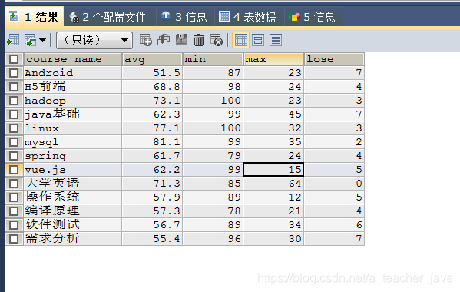Click min value 96 in 需求分析 row
The width and height of the screenshot is (460, 292).
tap(213, 238)
